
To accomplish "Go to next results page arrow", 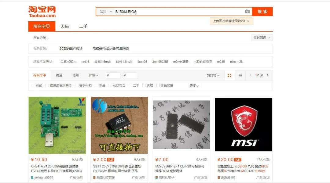I will (267, 75).
